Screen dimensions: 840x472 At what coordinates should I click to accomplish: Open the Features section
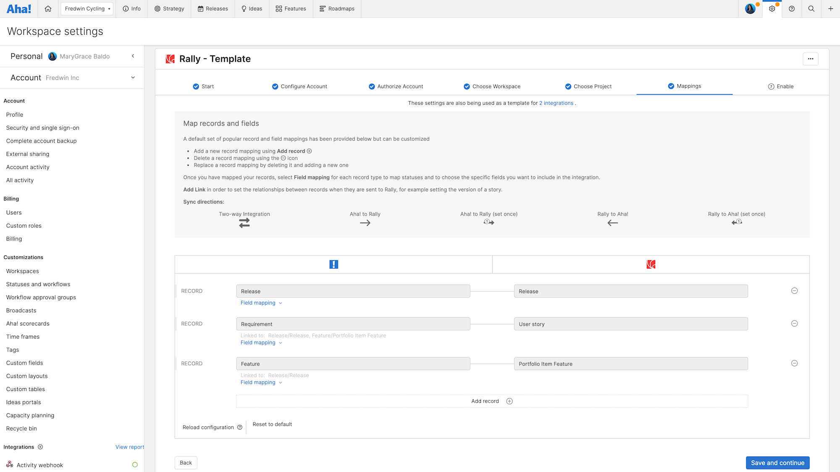[x=291, y=8]
